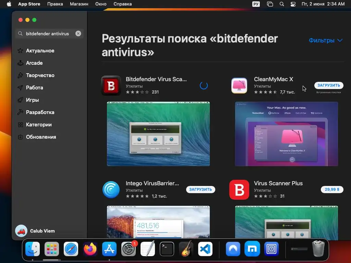
Task: Open Intego VirusBarrier... app title
Action: 152,184
